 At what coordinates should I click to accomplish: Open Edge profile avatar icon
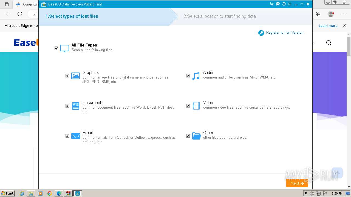[x=331, y=14]
